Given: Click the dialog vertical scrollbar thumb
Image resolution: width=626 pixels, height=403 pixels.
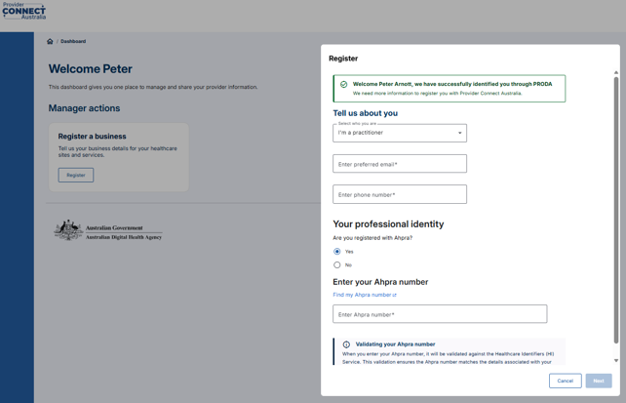Looking at the screenshot, I should tap(616, 210).
